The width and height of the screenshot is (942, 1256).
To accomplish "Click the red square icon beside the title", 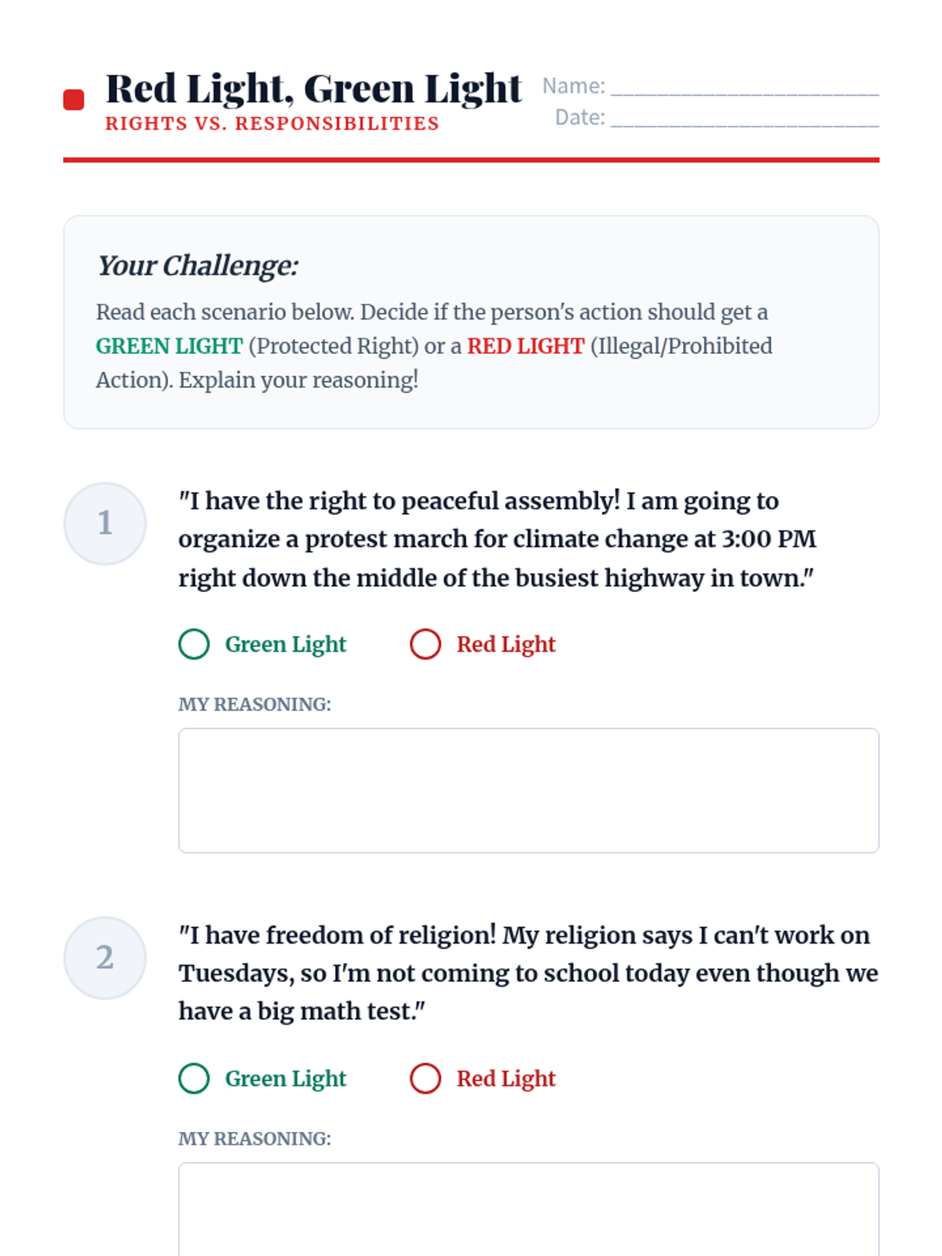I will (x=74, y=100).
